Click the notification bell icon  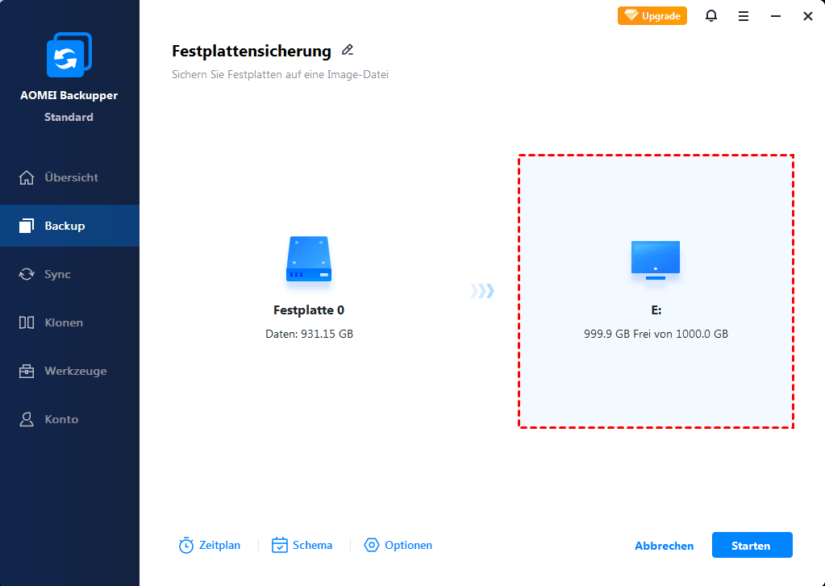[x=710, y=16]
